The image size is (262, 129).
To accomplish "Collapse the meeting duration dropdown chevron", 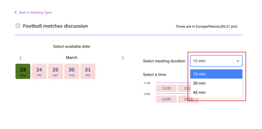I will point(238,61).
